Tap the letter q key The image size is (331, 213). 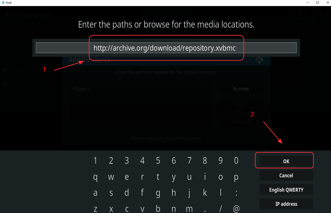coord(95,177)
